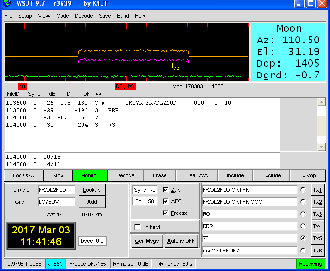Open the Setup menu
The width and height of the screenshot is (330, 271).
point(25,16)
